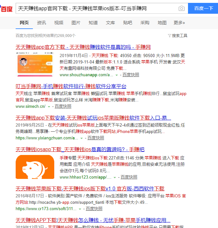Visit the yixiangzhuan.com URL link
Viewport: 218px width, 228px height.
click(x=47, y=138)
